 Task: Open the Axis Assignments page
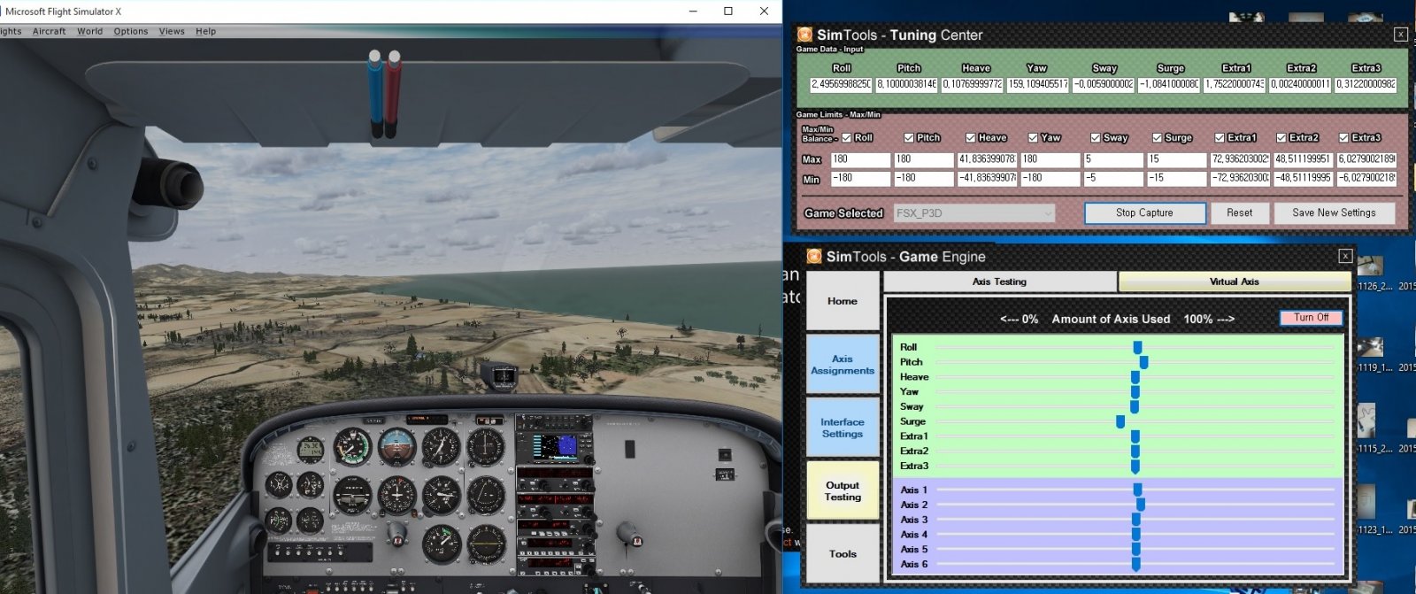click(843, 365)
